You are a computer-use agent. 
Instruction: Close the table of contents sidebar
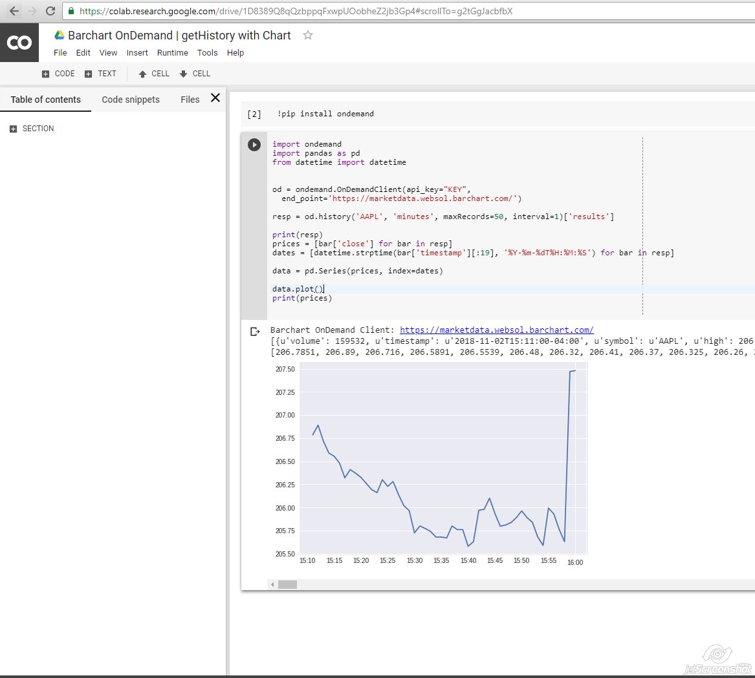pyautogui.click(x=215, y=98)
